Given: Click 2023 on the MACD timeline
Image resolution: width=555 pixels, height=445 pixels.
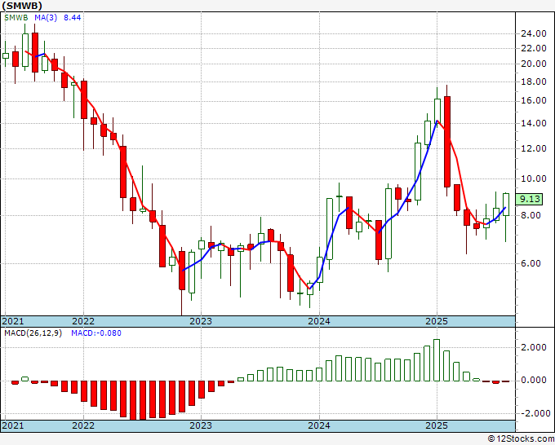Looking at the screenshot, I should [x=201, y=425].
